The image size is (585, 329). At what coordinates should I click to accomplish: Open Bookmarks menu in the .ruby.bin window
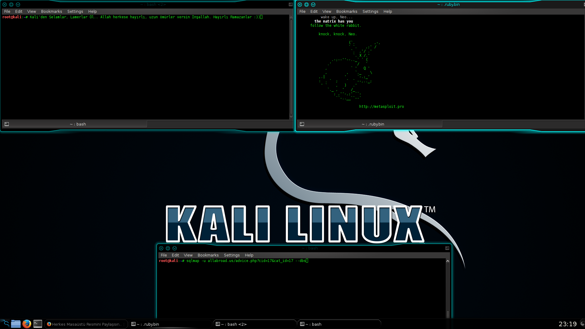click(347, 12)
